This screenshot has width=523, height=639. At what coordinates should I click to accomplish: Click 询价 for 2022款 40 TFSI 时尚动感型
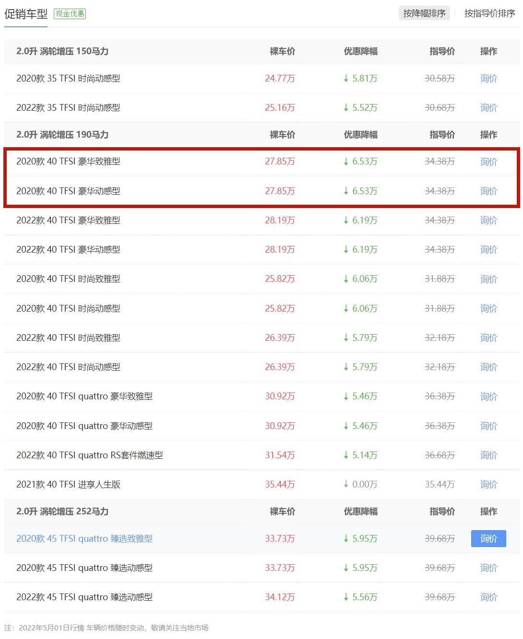click(488, 367)
